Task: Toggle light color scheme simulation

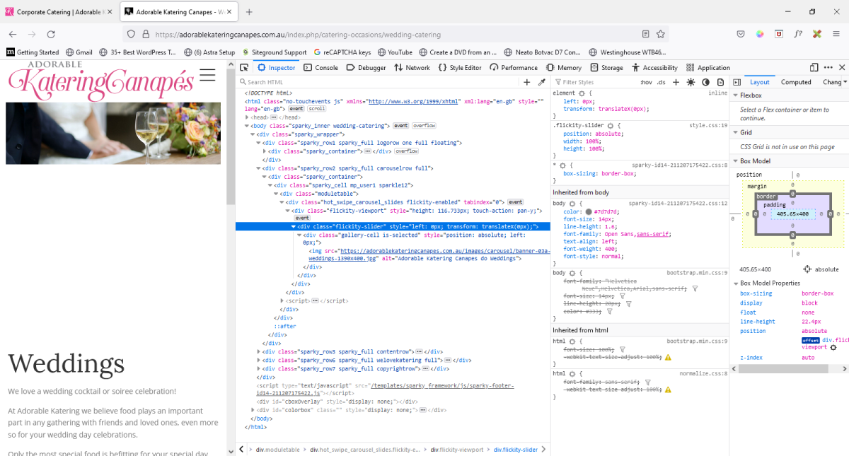Action: [x=691, y=82]
